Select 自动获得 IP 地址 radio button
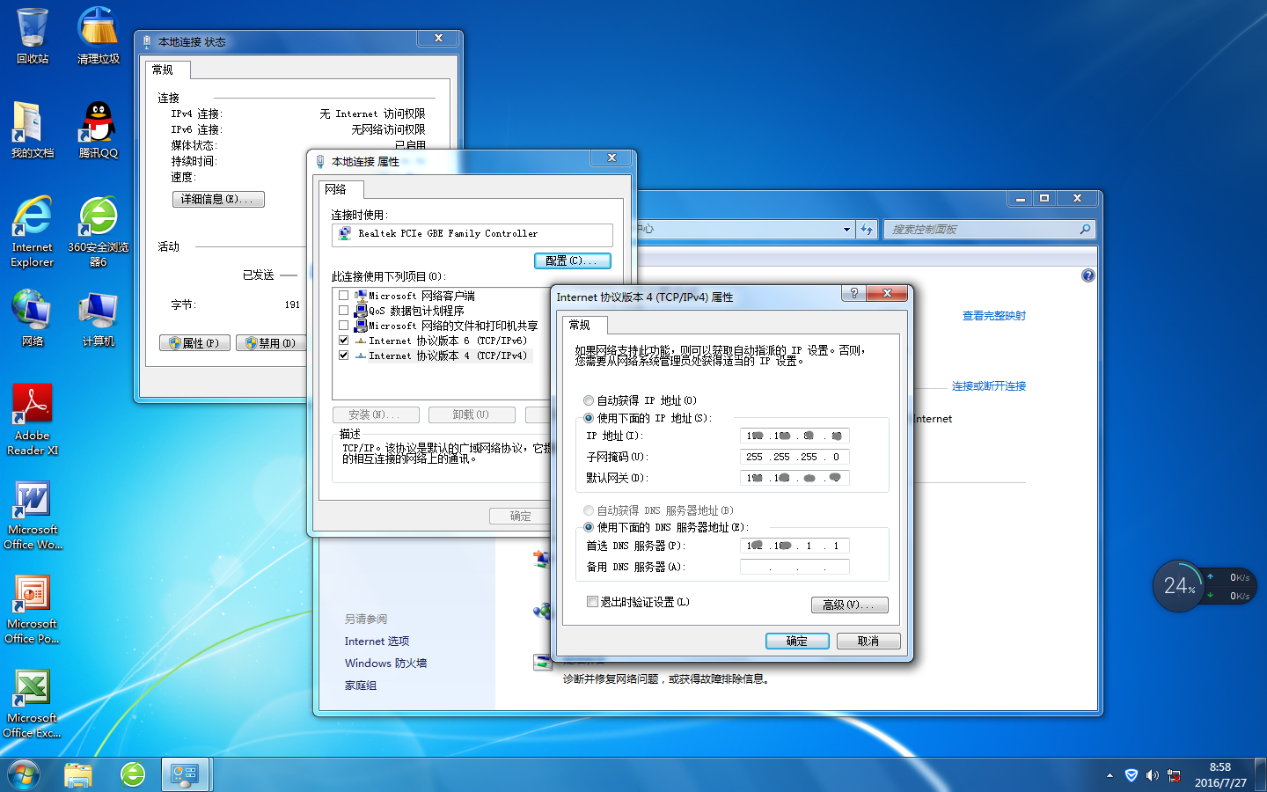The image size is (1267, 792). tap(589, 400)
